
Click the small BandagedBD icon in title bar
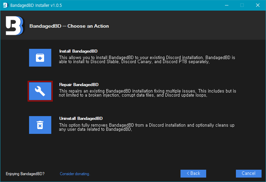[5, 5]
